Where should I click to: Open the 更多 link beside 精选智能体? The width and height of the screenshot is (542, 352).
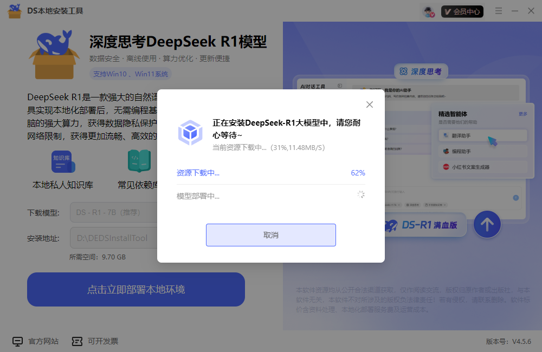[524, 114]
